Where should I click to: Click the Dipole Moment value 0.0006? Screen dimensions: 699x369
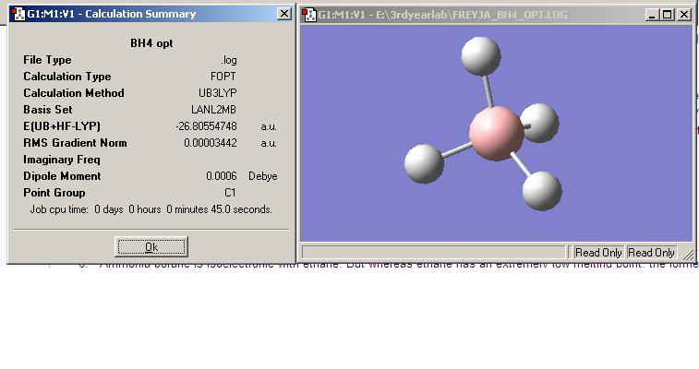222,176
